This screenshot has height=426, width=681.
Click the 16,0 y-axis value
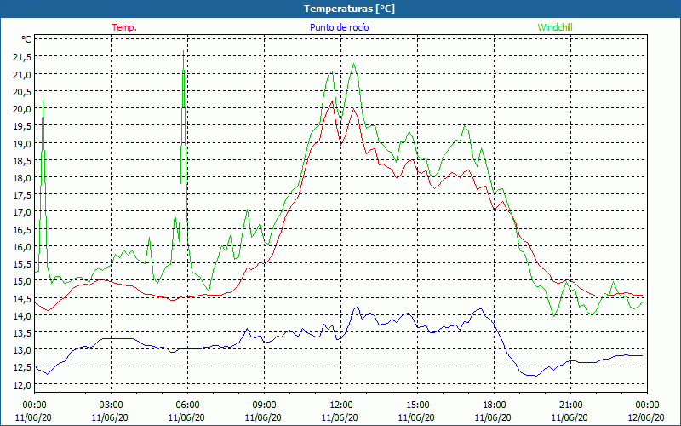pos(22,246)
